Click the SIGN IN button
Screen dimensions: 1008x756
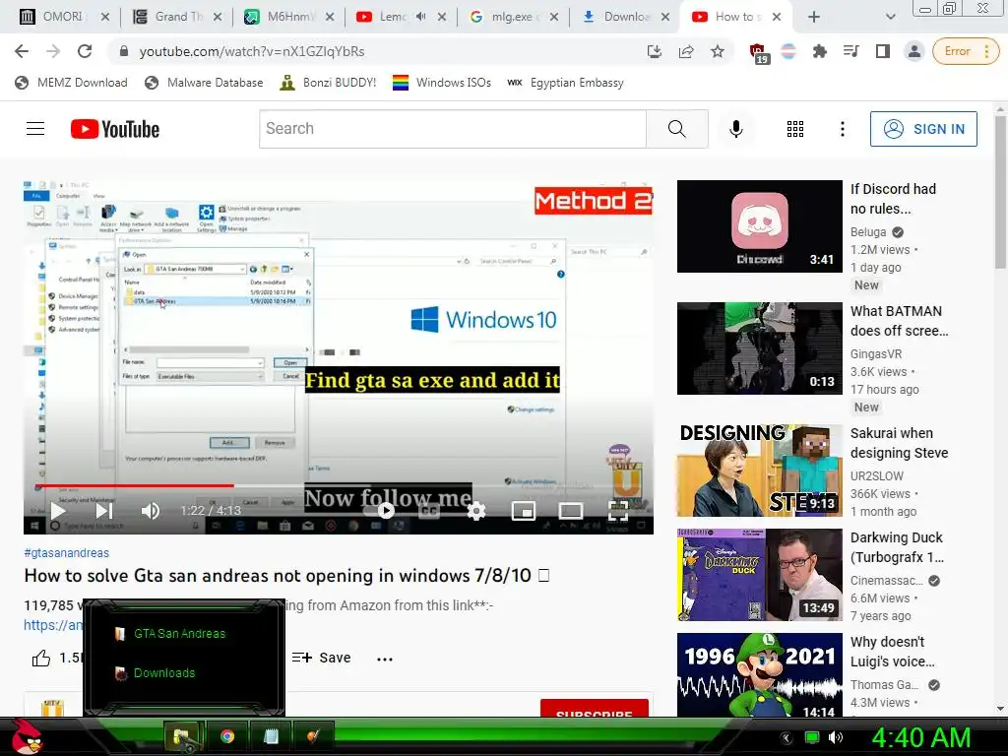923,129
